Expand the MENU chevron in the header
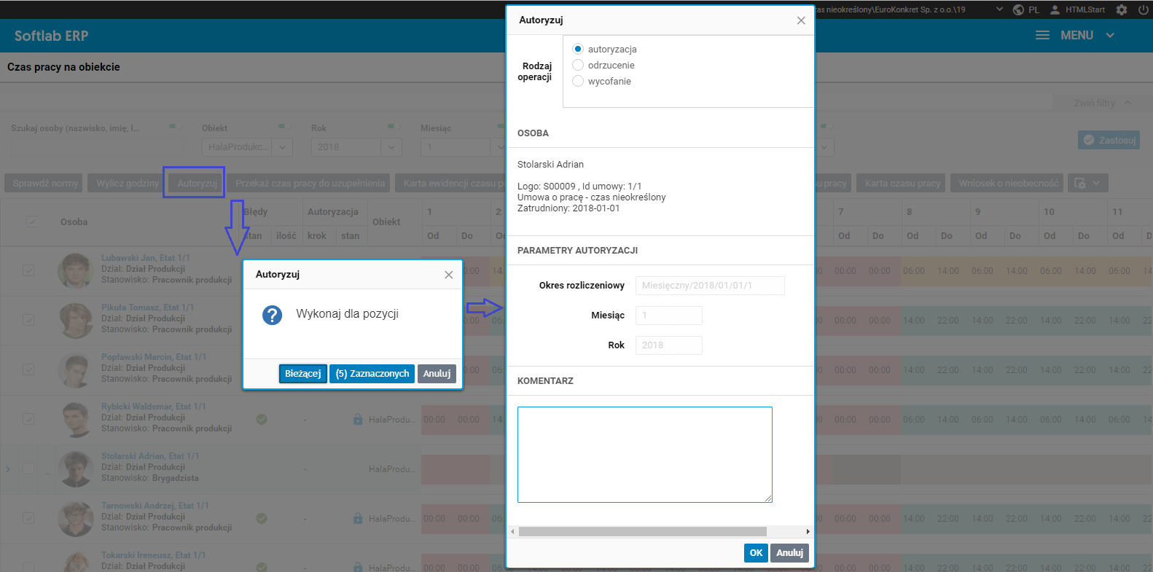The width and height of the screenshot is (1153, 572). pos(1110,35)
